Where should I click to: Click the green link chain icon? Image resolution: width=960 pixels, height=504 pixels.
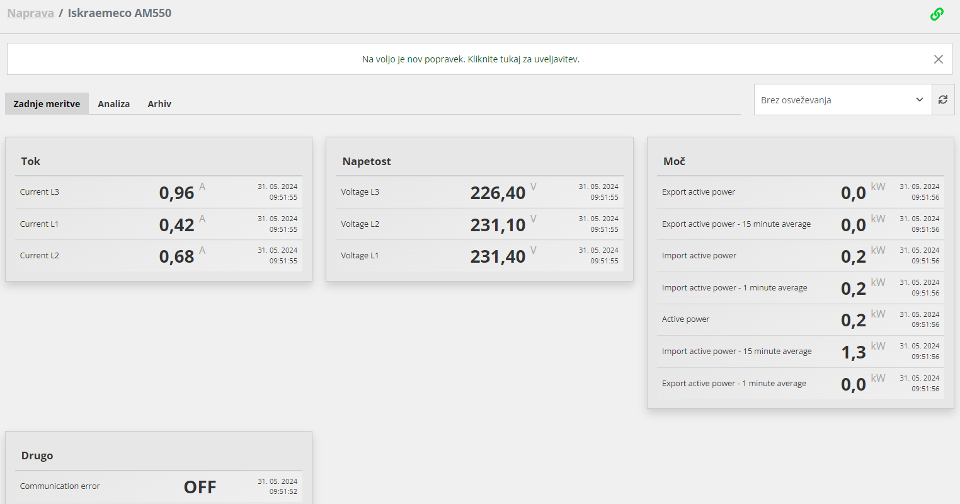click(937, 14)
